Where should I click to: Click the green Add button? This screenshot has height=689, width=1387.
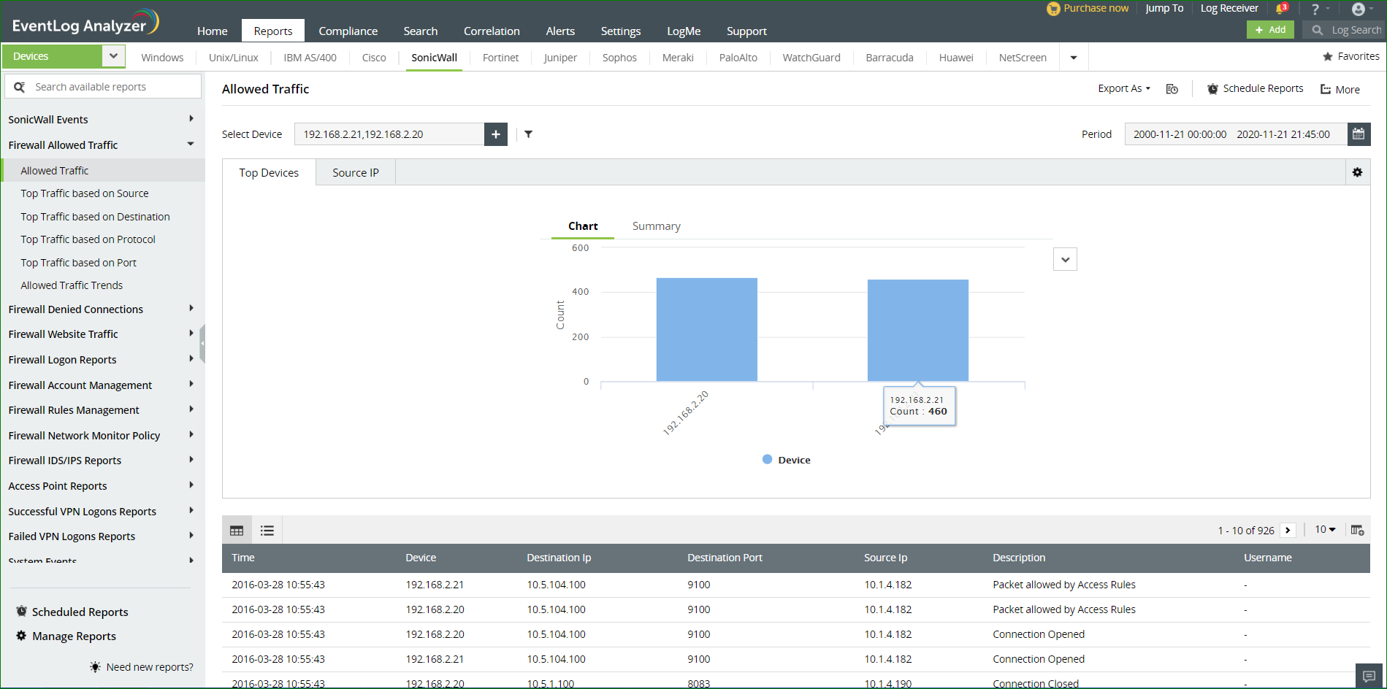[x=1270, y=30]
